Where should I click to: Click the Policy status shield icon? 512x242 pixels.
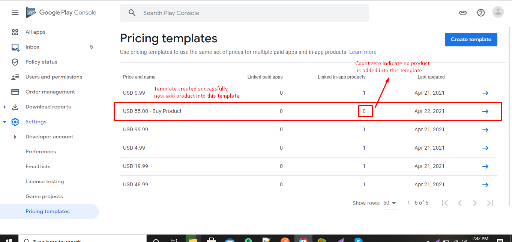coord(15,62)
